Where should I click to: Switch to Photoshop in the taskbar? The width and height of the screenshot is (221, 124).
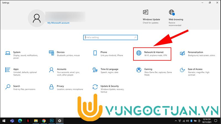click(52, 121)
